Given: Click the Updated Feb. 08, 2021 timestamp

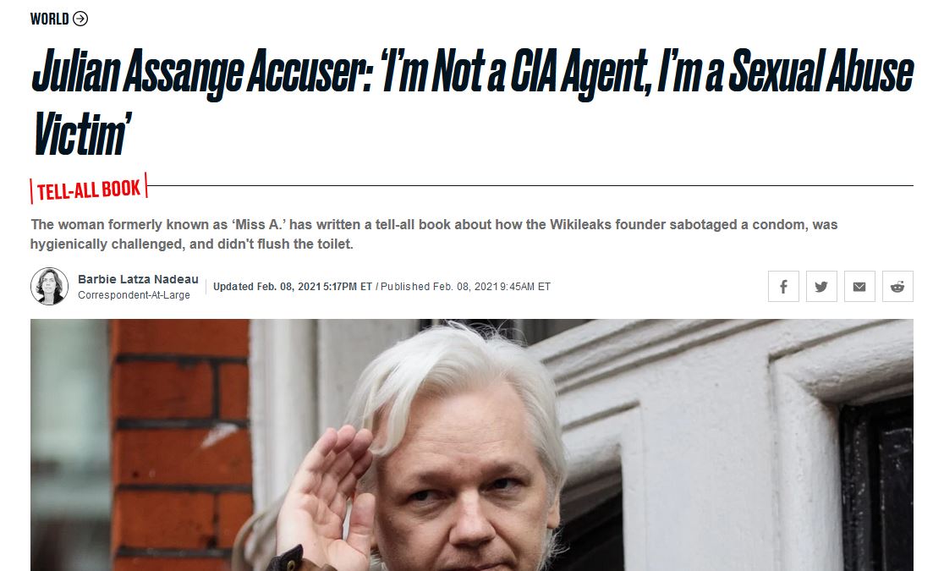Looking at the screenshot, I should coord(293,287).
